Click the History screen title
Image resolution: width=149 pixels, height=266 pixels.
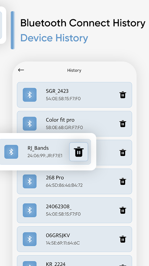[x=74, y=70]
